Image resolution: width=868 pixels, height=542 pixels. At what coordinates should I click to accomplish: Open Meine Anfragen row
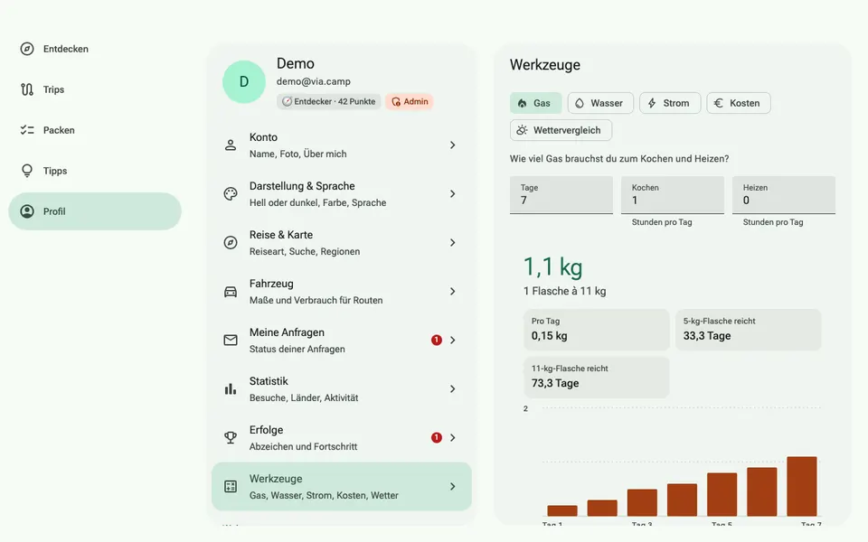pyautogui.click(x=342, y=341)
